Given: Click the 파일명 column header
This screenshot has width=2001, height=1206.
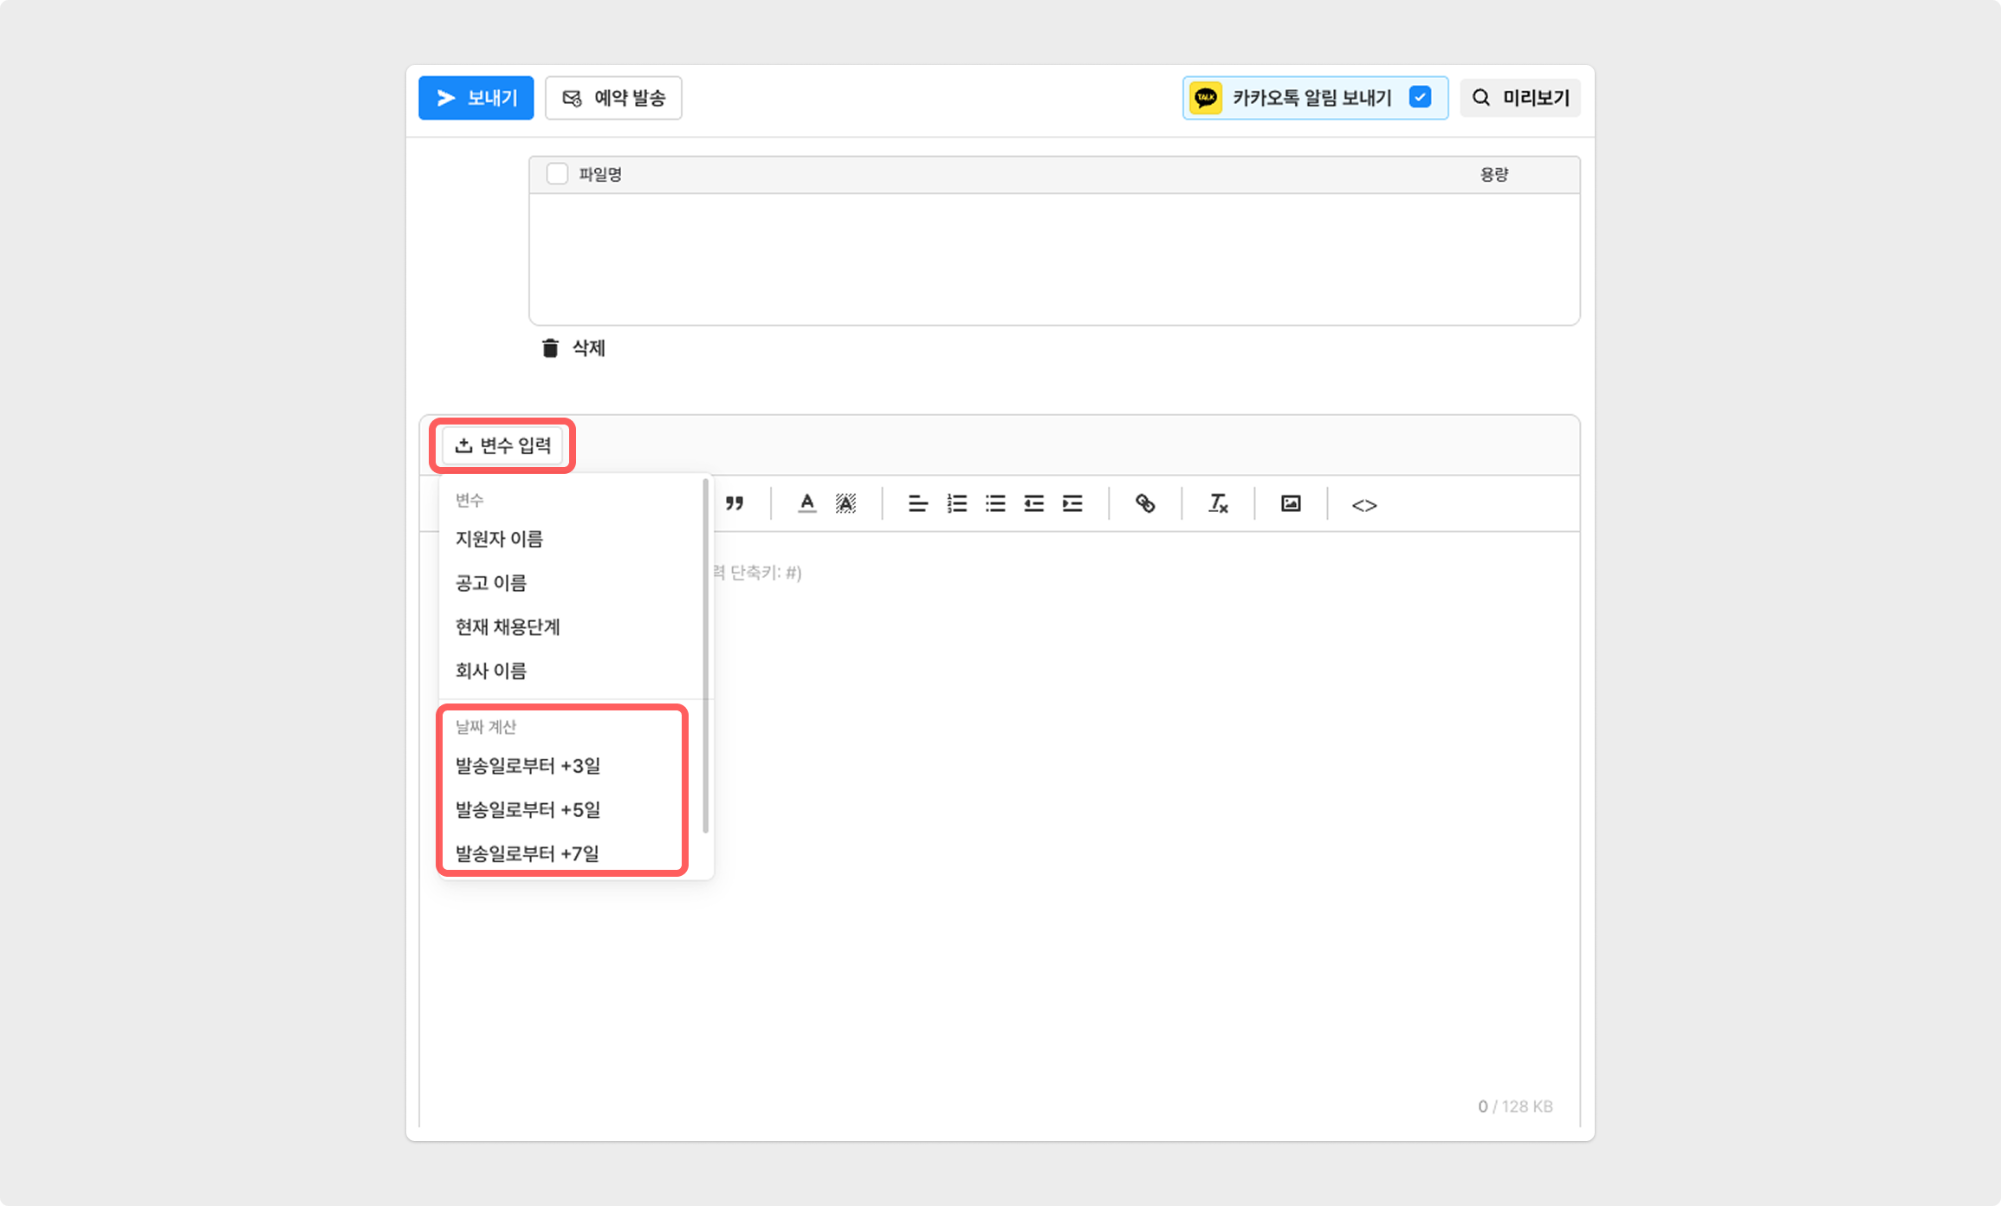Looking at the screenshot, I should tap(600, 174).
